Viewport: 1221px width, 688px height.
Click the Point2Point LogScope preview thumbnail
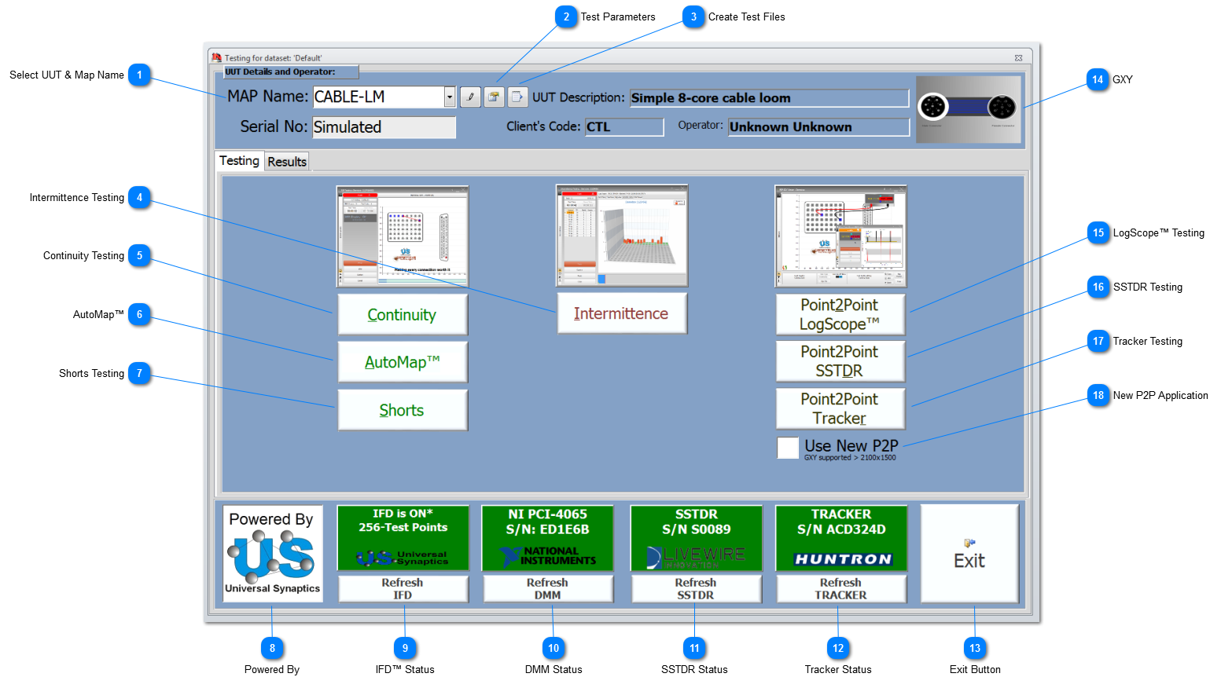click(x=840, y=236)
